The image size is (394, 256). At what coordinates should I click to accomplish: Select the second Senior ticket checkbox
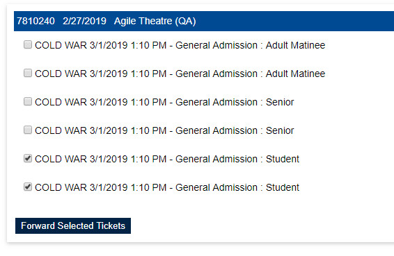[28, 130]
